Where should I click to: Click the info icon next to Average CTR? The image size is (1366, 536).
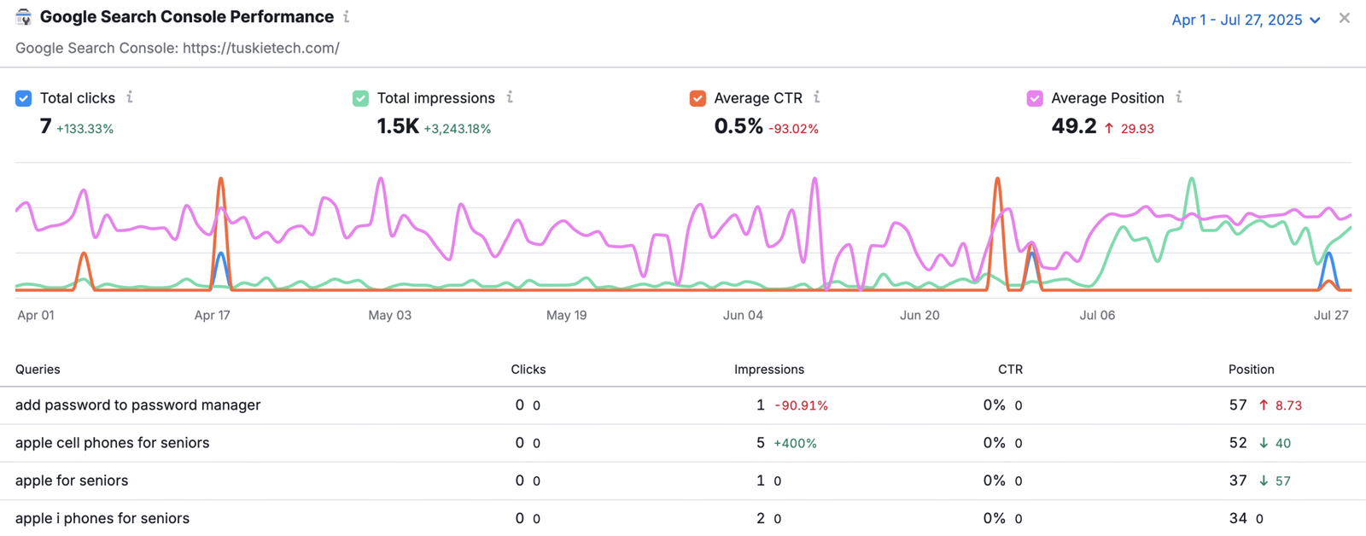[x=817, y=97]
